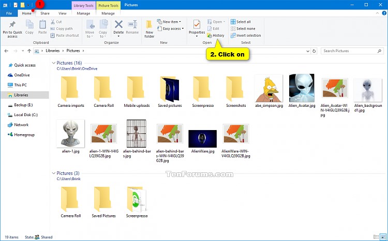Minimize the ribbon with the chevron

[377, 13]
